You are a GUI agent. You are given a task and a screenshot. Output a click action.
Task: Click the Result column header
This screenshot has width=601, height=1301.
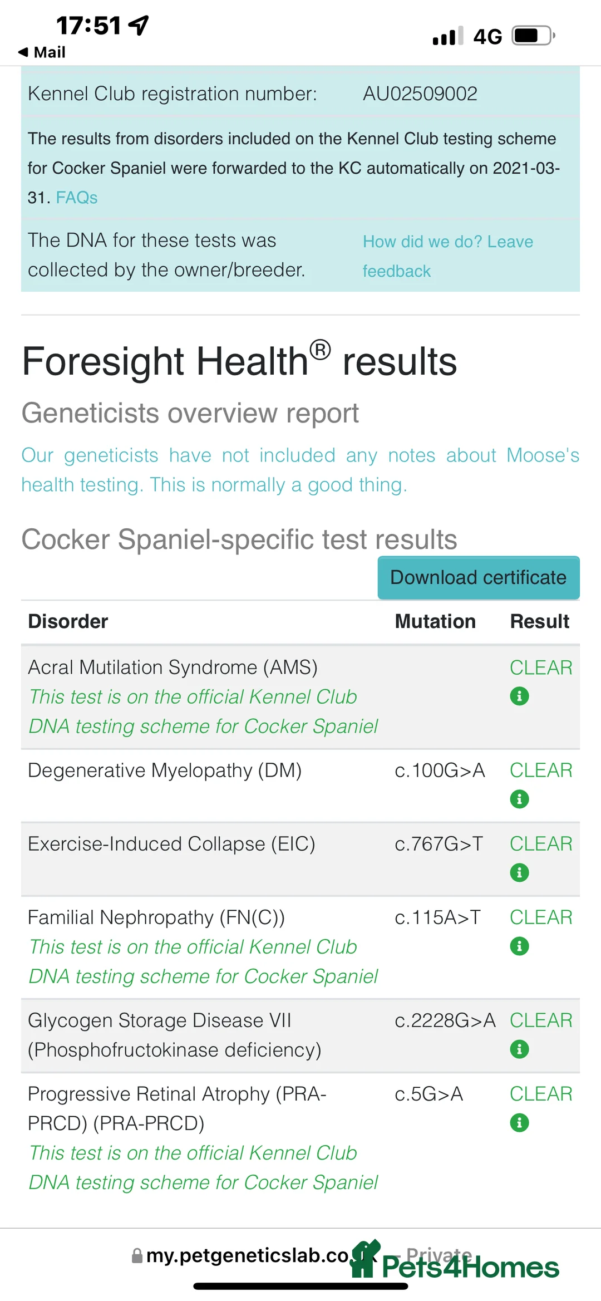tap(539, 621)
